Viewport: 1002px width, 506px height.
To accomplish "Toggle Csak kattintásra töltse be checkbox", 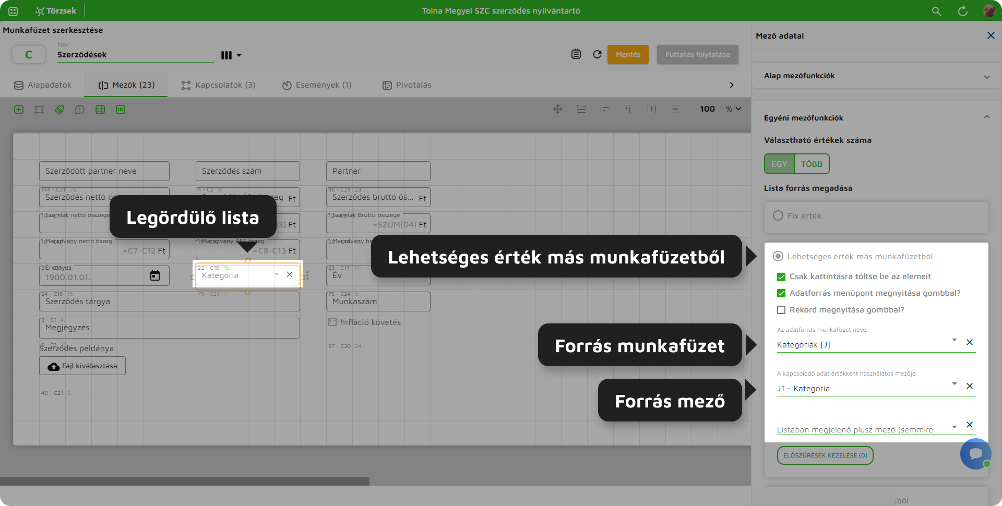I will pyautogui.click(x=781, y=276).
